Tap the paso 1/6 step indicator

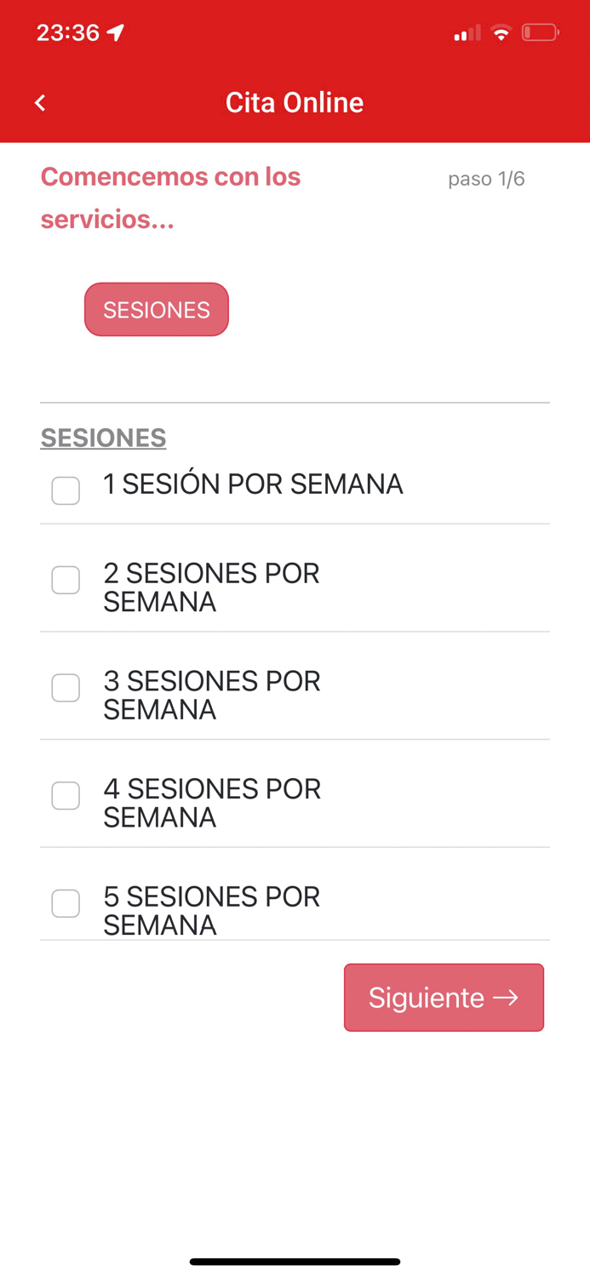[486, 179]
